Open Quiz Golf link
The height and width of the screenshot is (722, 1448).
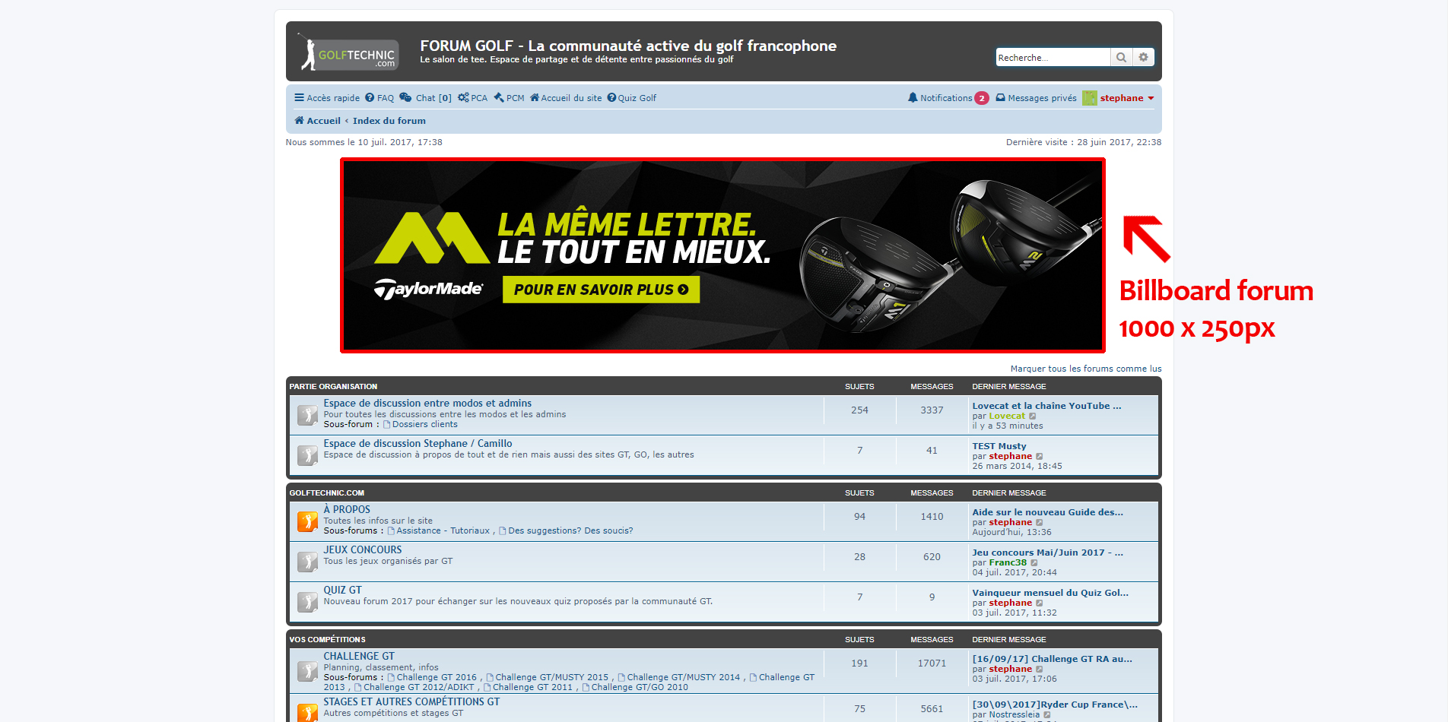point(632,98)
